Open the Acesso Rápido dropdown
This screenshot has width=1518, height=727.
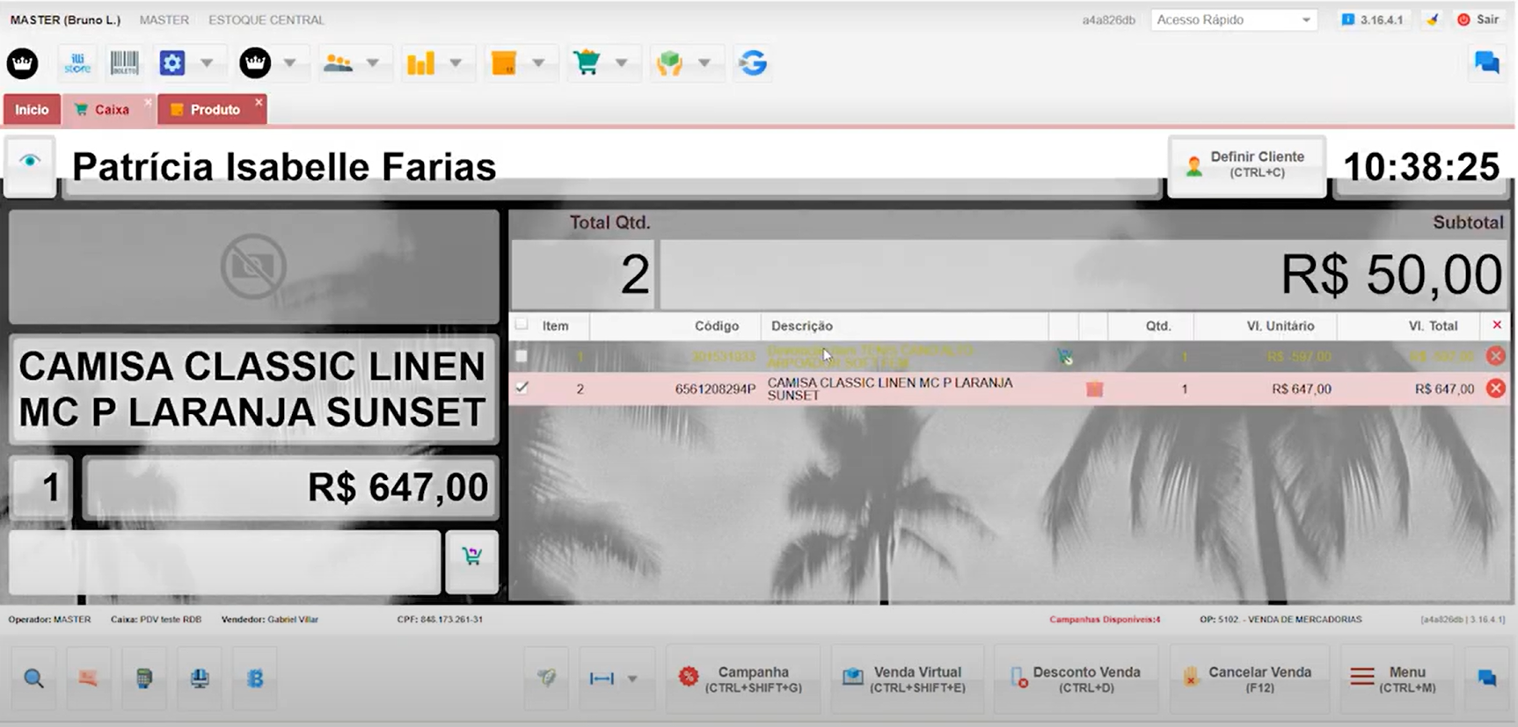(x=1233, y=19)
